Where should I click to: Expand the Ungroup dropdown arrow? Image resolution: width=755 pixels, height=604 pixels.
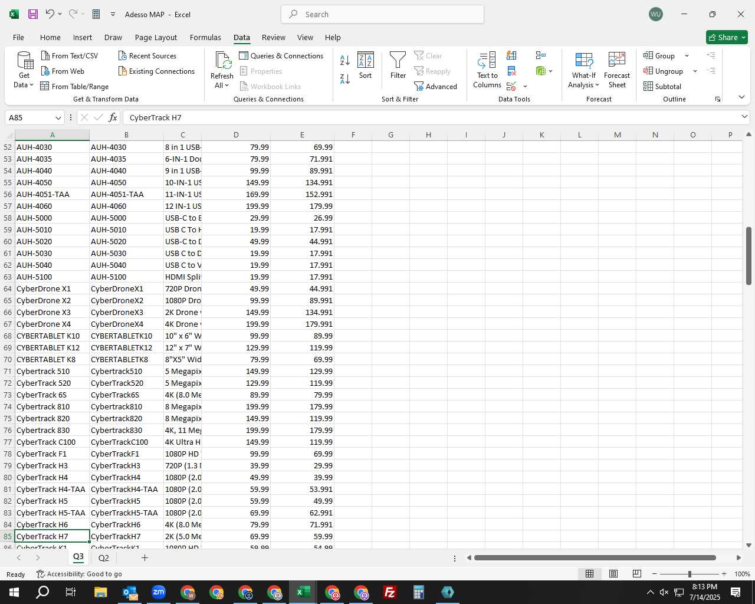[695, 71]
